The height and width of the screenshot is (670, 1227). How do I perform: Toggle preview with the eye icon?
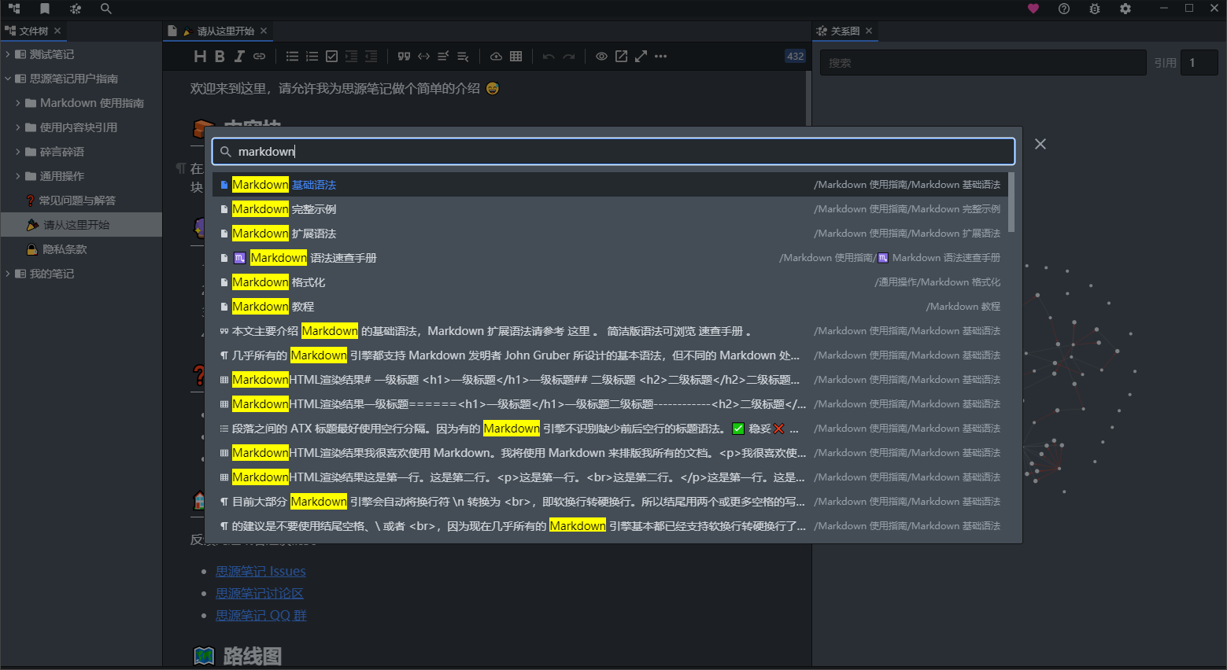point(601,56)
